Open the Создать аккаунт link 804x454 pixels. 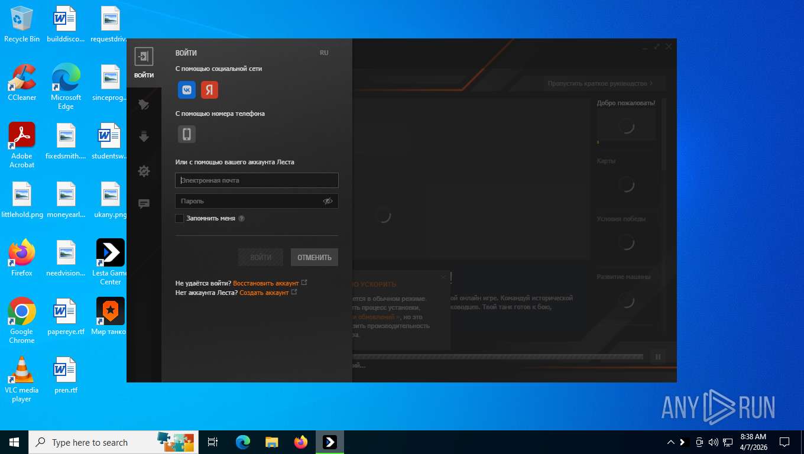coord(264,293)
